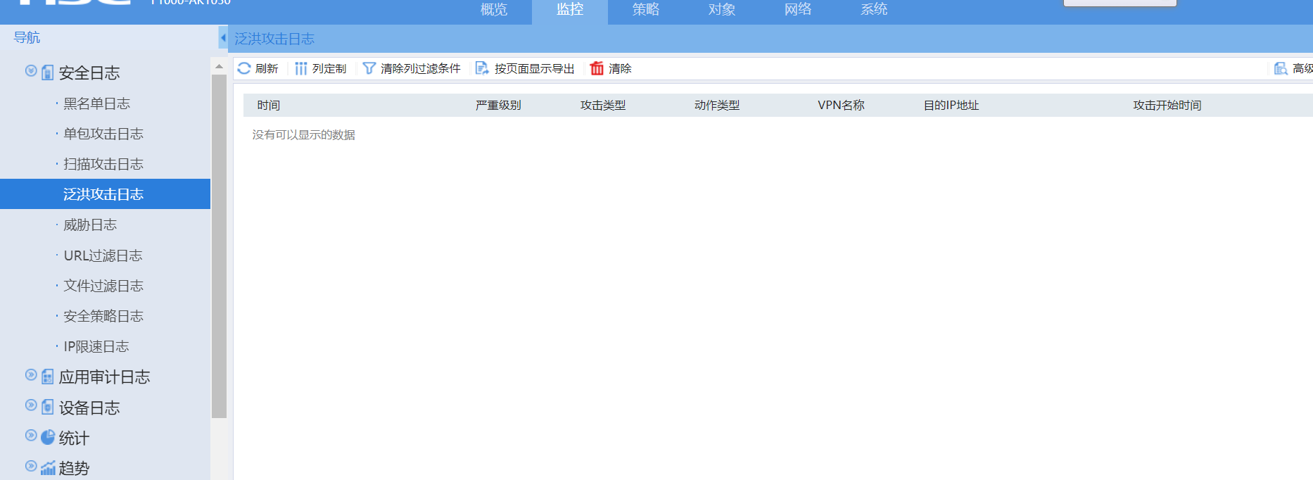The height and width of the screenshot is (480, 1313).
Task: Click the 趋势 chart icon
Action: tap(48, 468)
